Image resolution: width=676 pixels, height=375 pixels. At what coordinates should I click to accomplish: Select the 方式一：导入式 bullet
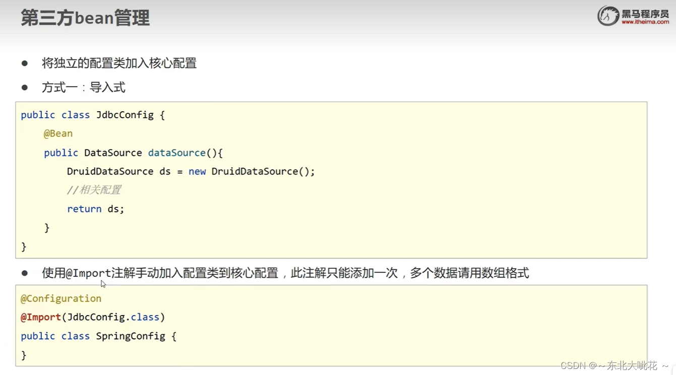(84, 87)
